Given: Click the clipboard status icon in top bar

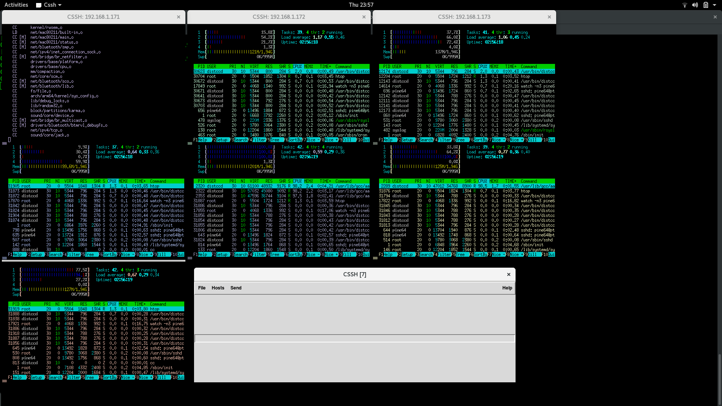Looking at the screenshot, I should click(x=706, y=5).
